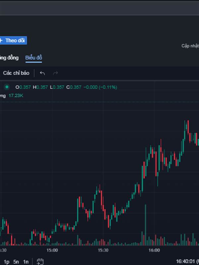
Task: Click the Theo dõi follow button
Action: coord(13,40)
